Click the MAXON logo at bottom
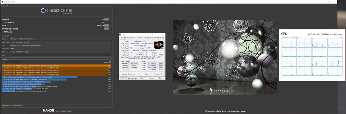This screenshot has height=114, width=346. [49, 111]
